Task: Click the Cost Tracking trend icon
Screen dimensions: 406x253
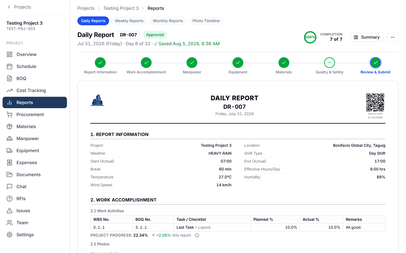Action: tap(10, 91)
